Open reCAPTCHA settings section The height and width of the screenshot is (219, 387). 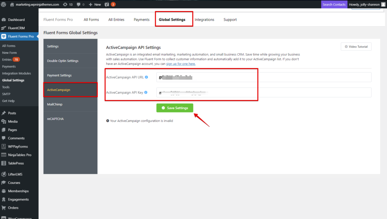70,119
